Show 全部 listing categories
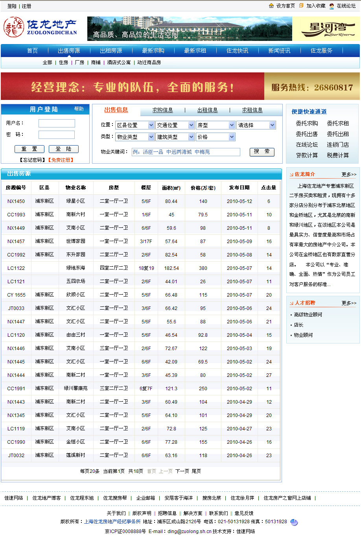361x537 pixels. (x=47, y=63)
